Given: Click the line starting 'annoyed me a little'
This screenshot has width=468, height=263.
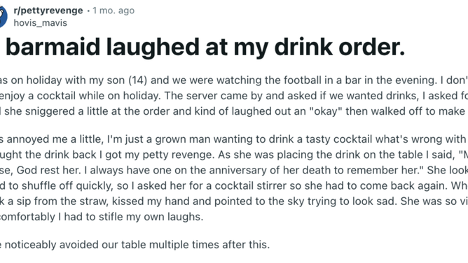Looking at the screenshot, I should pyautogui.click(x=234, y=139).
